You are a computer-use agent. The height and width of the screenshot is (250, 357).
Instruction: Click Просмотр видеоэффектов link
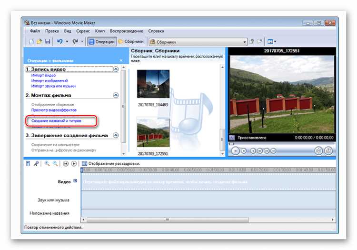click(54, 110)
